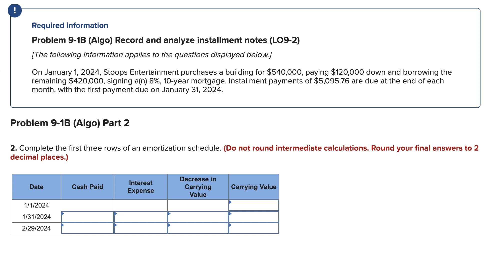Screen dimensions: 492x264
Task: Click the Carrying Value field for 1/1/2024
Action: click(x=254, y=205)
